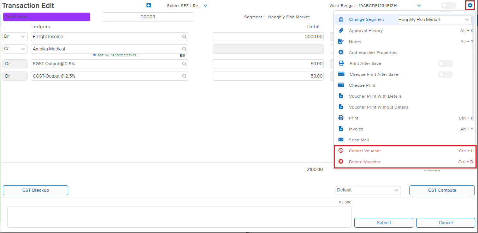Enable Print After Save toggle
Image resolution: width=478 pixels, height=233 pixels.
pos(445,63)
